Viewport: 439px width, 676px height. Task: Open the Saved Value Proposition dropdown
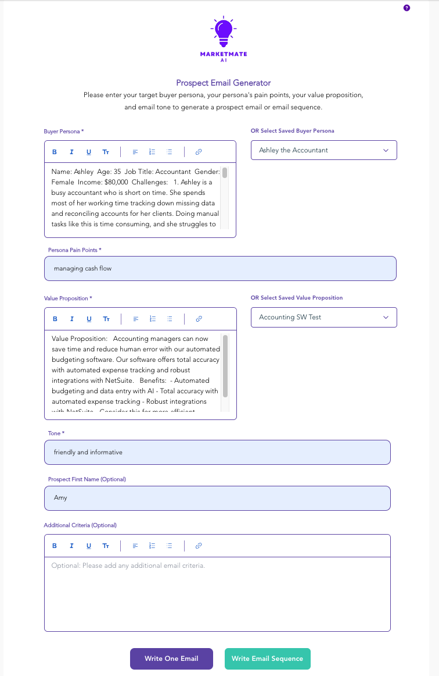(323, 317)
